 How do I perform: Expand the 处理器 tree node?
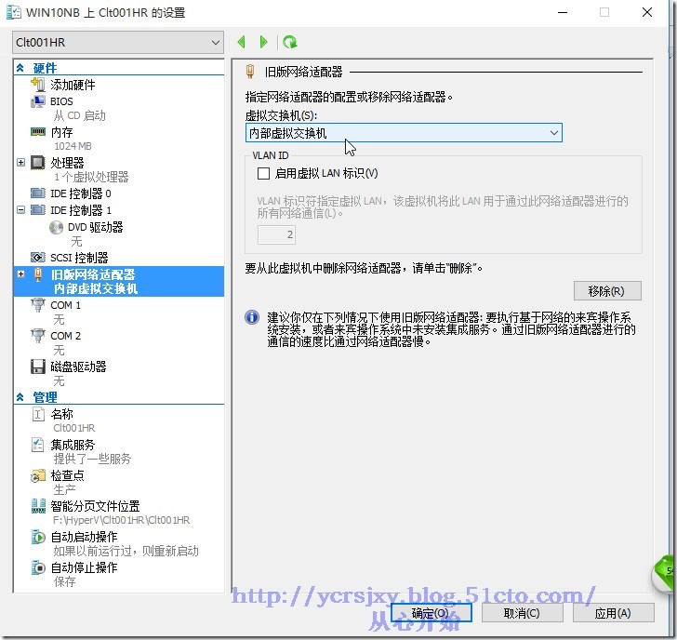[x=20, y=163]
